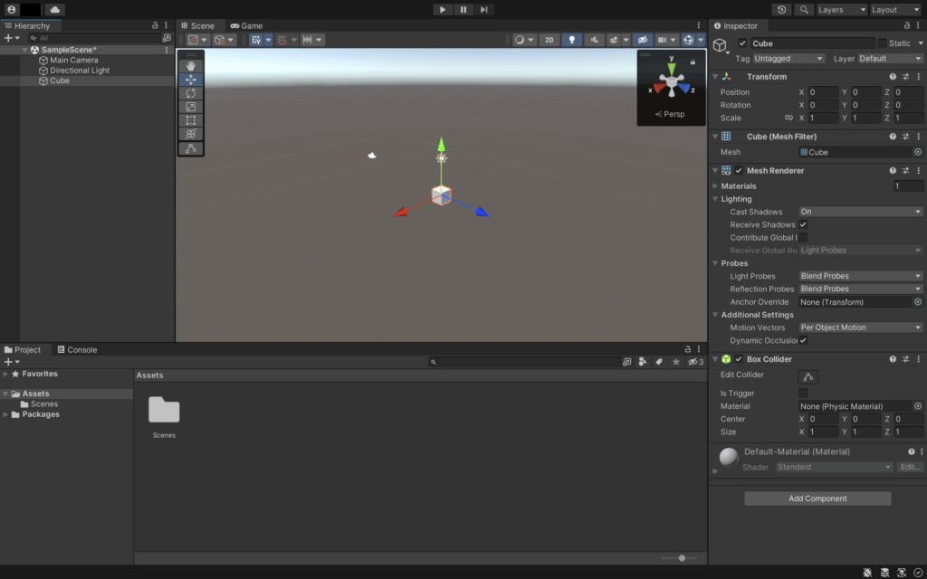This screenshot has height=579, width=927.
Task: Toggle scene lighting lightbulb icon
Action: (572, 40)
